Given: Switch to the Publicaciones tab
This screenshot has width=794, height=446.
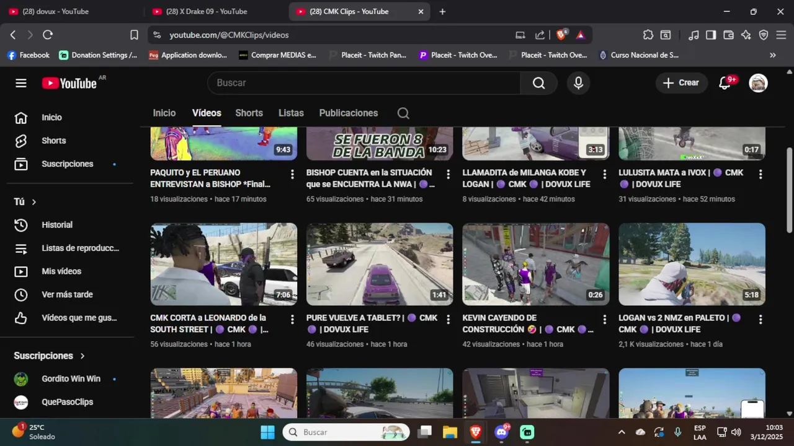Looking at the screenshot, I should (349, 113).
